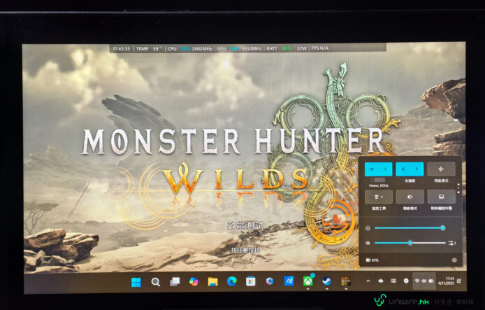Open the Xbox app on the taskbar

click(307, 281)
